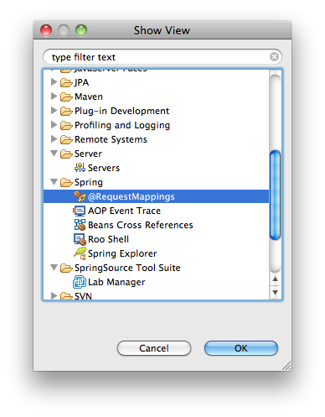Focus the type filter text field
The height and width of the screenshot is (417, 325).
pyautogui.click(x=162, y=57)
